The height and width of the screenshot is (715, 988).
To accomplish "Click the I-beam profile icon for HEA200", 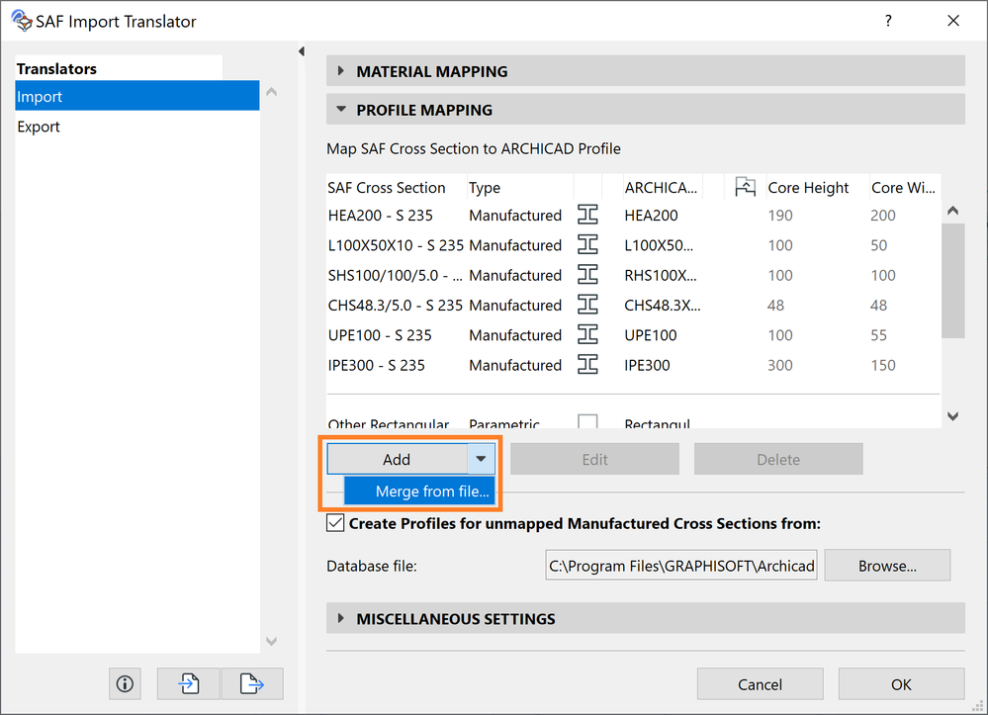I will click(x=587, y=215).
